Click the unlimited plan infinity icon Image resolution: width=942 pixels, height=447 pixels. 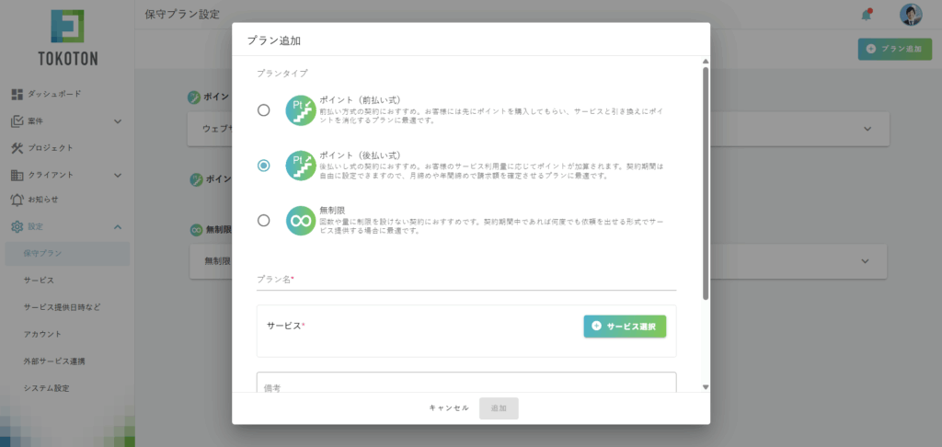tap(300, 221)
